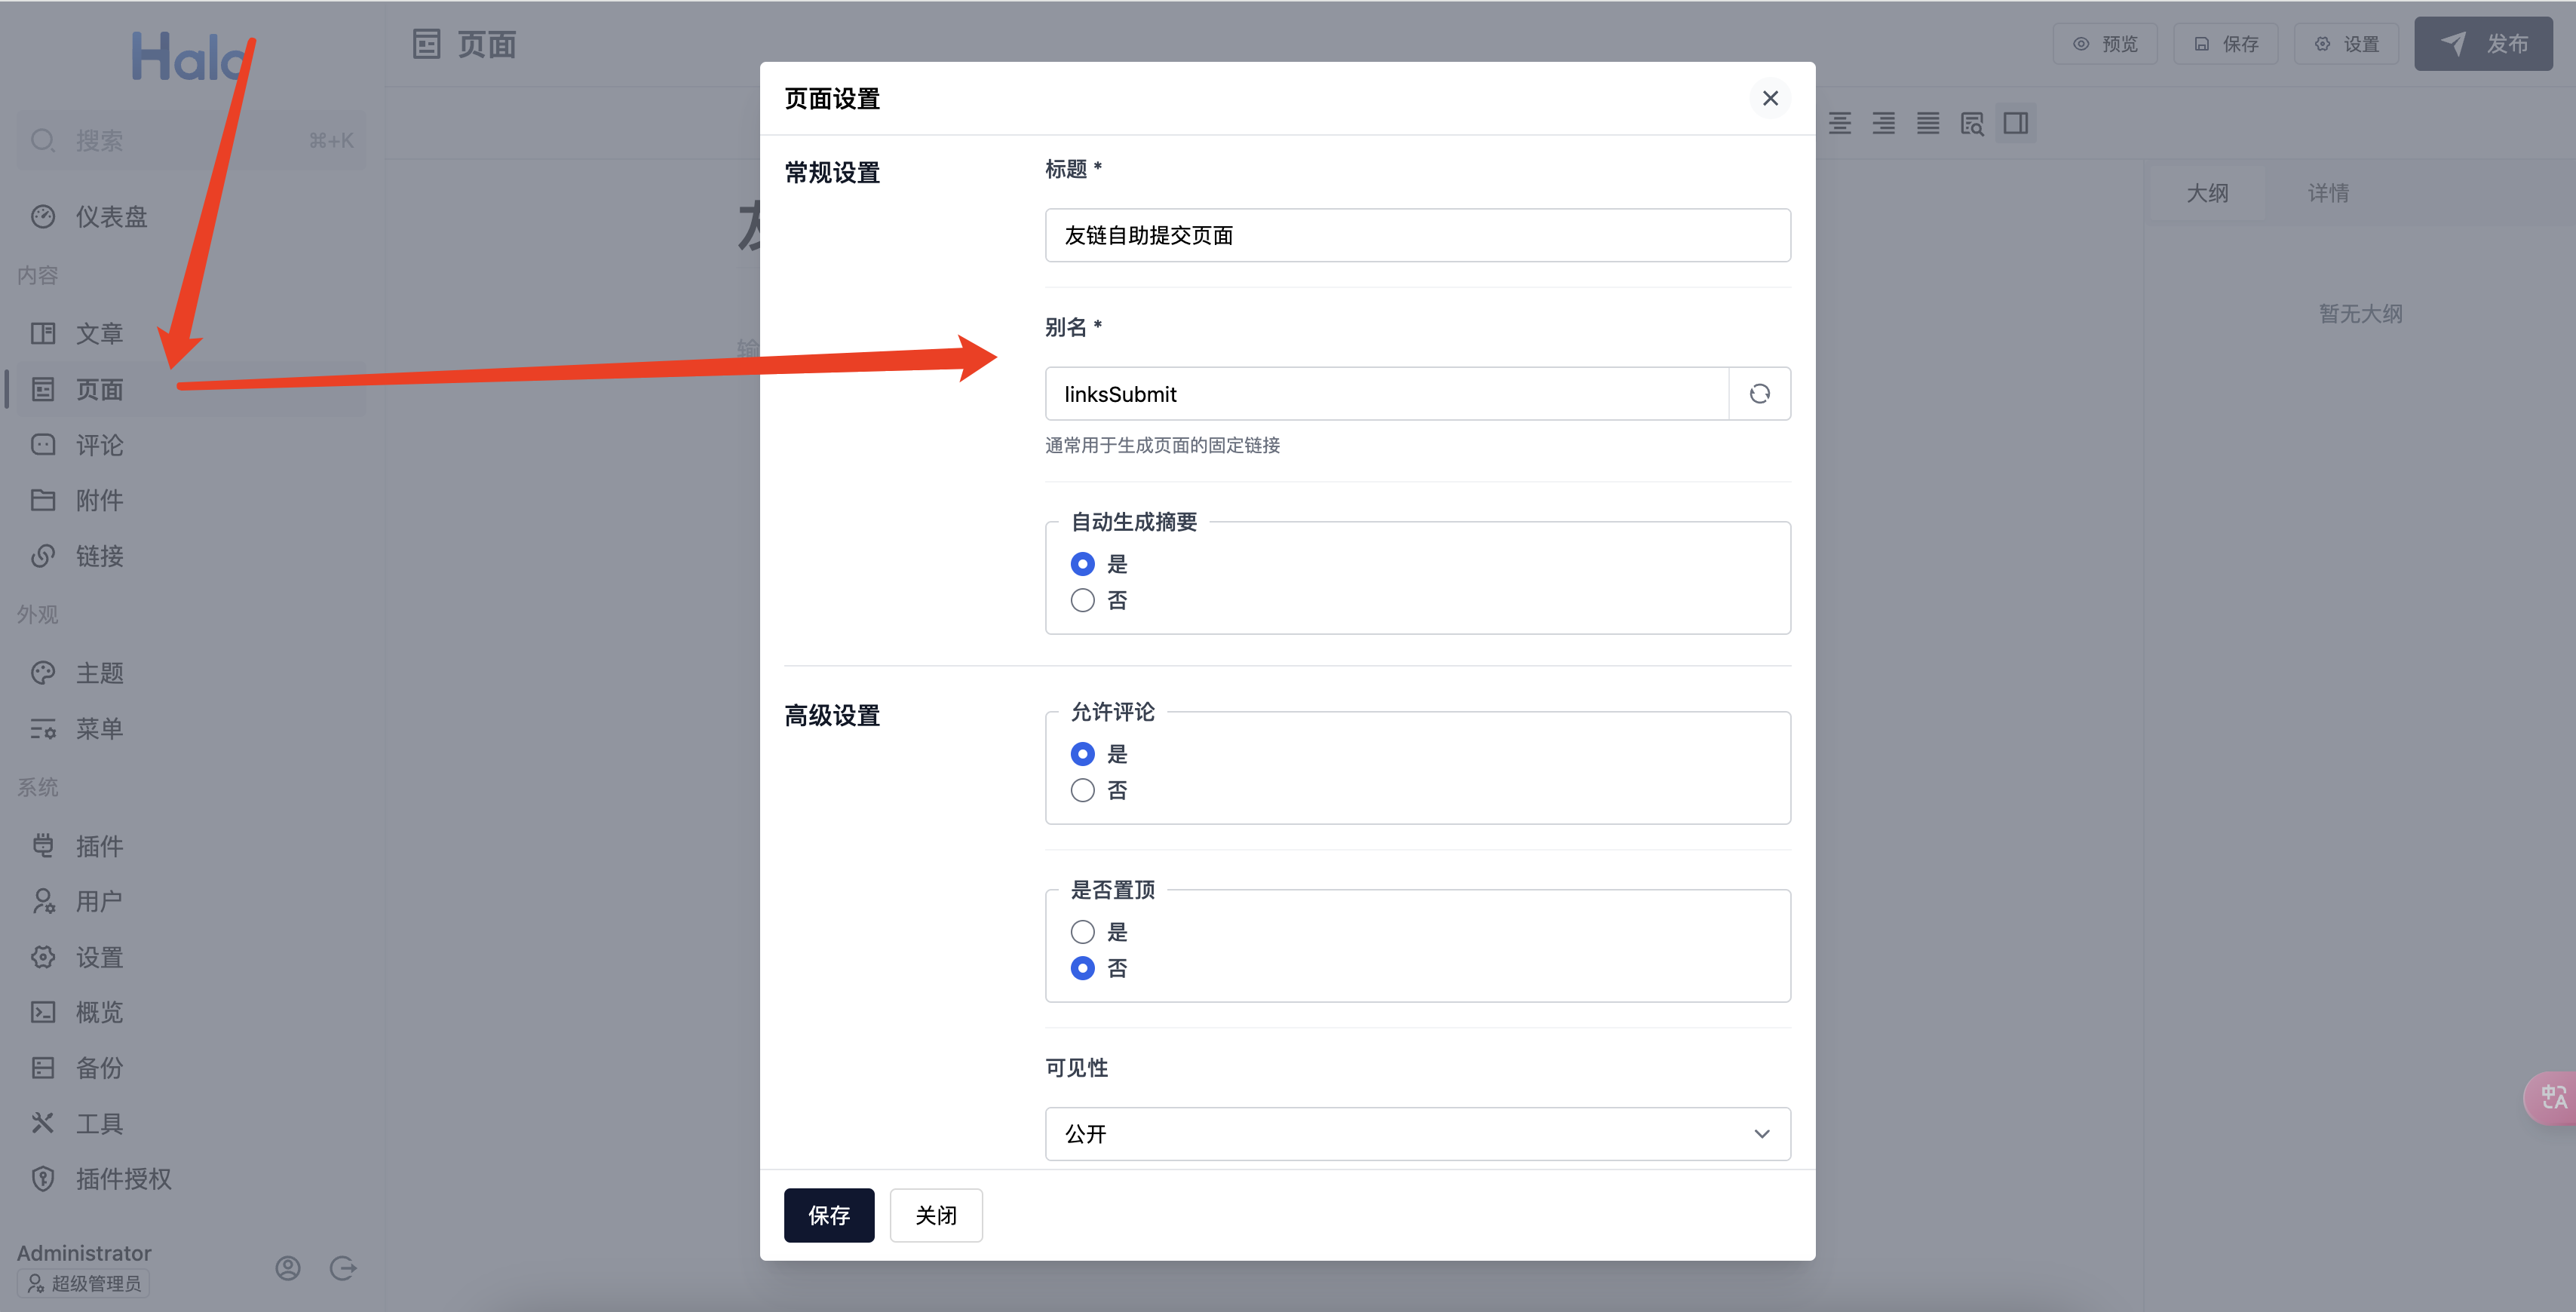
Task: Switch to the 详情 details tab
Action: pyautogui.click(x=2328, y=193)
